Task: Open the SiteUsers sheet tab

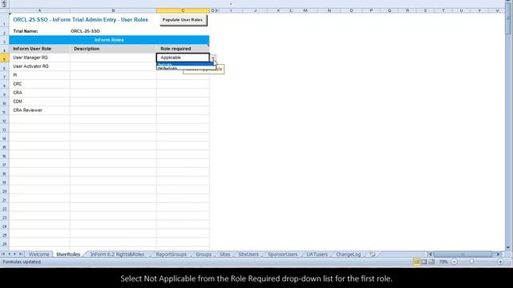Action: (248, 254)
